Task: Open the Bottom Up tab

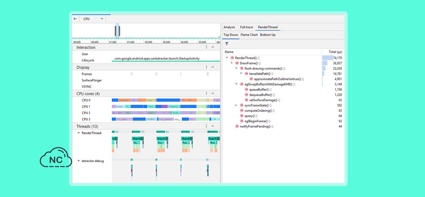Action: tap(268, 35)
